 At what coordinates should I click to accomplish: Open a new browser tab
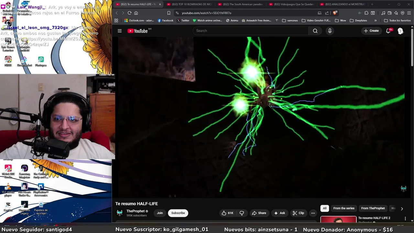tap(372, 4)
